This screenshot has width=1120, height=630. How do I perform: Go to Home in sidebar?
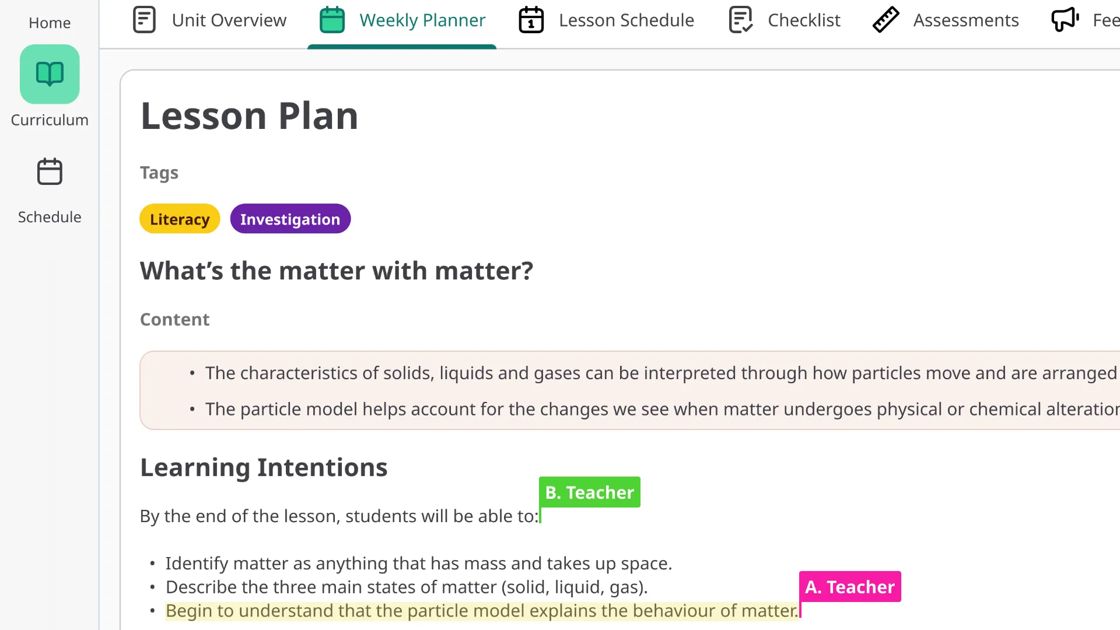[50, 23]
